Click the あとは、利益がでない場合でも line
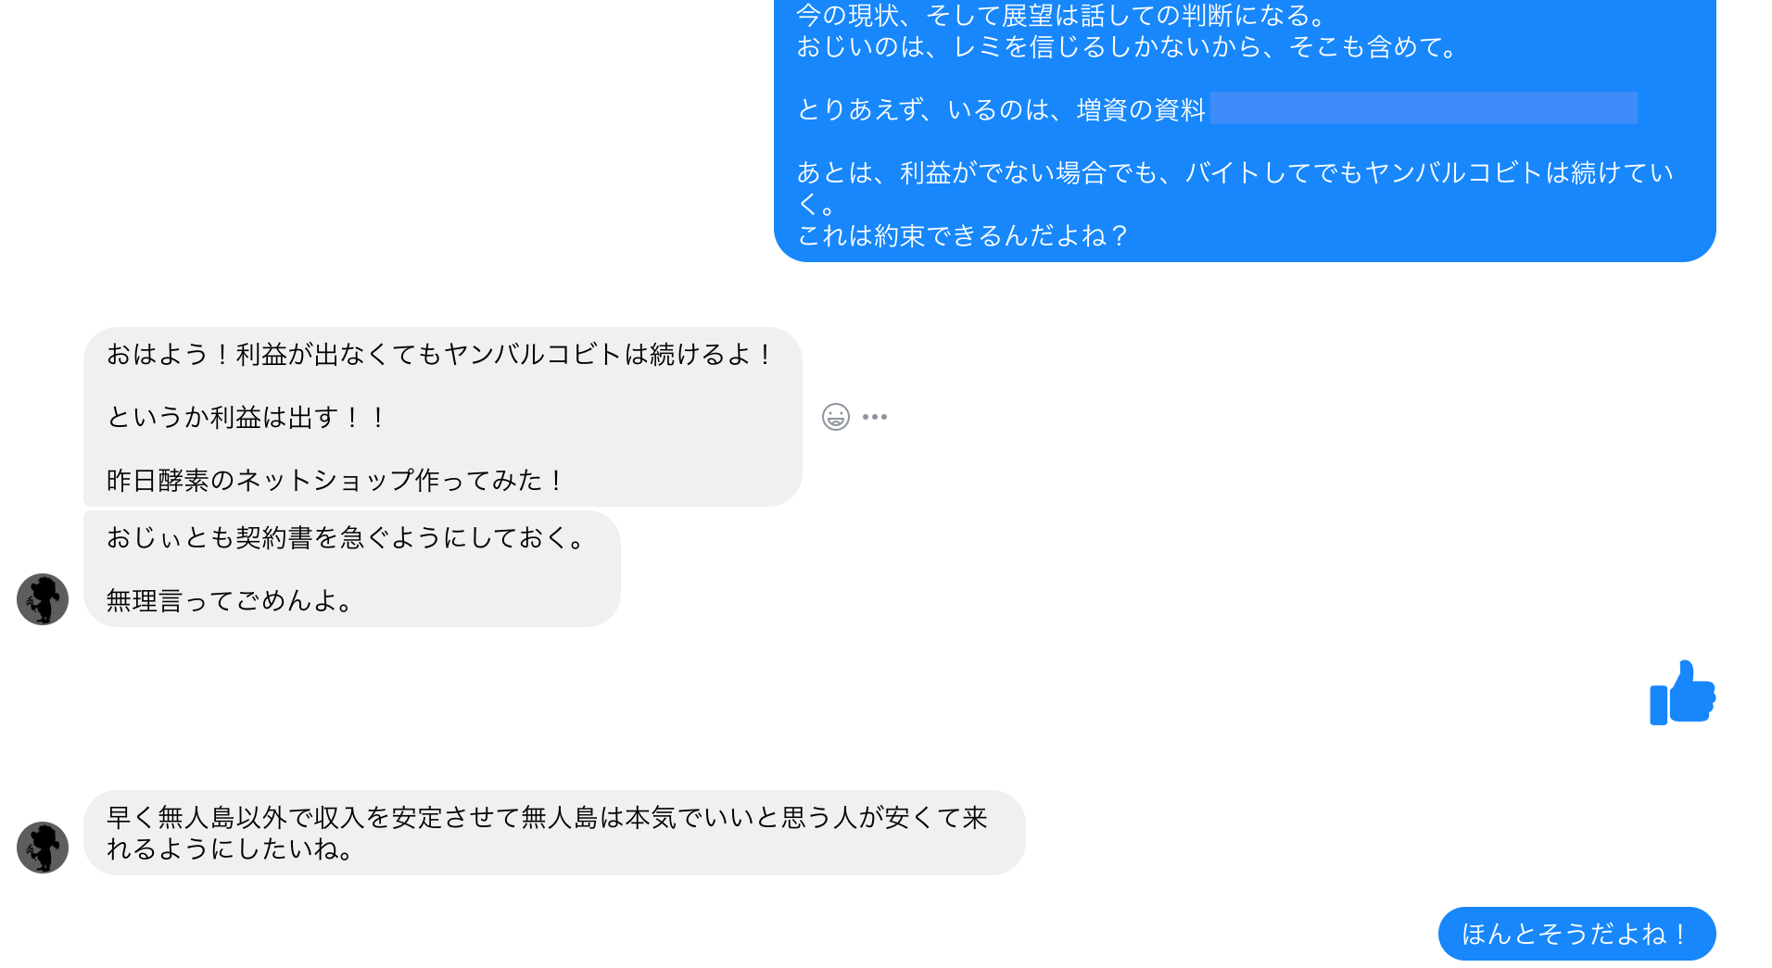Screen dimensions: 1772x968 1235,173
